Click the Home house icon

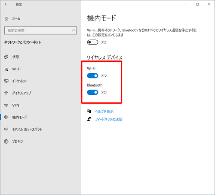pos(6,19)
